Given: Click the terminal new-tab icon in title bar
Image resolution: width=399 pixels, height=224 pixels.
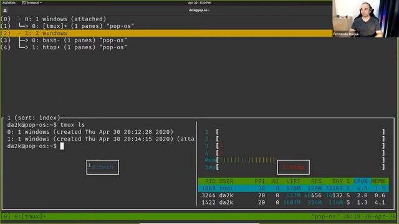Looking at the screenshot, I should click(5, 11).
